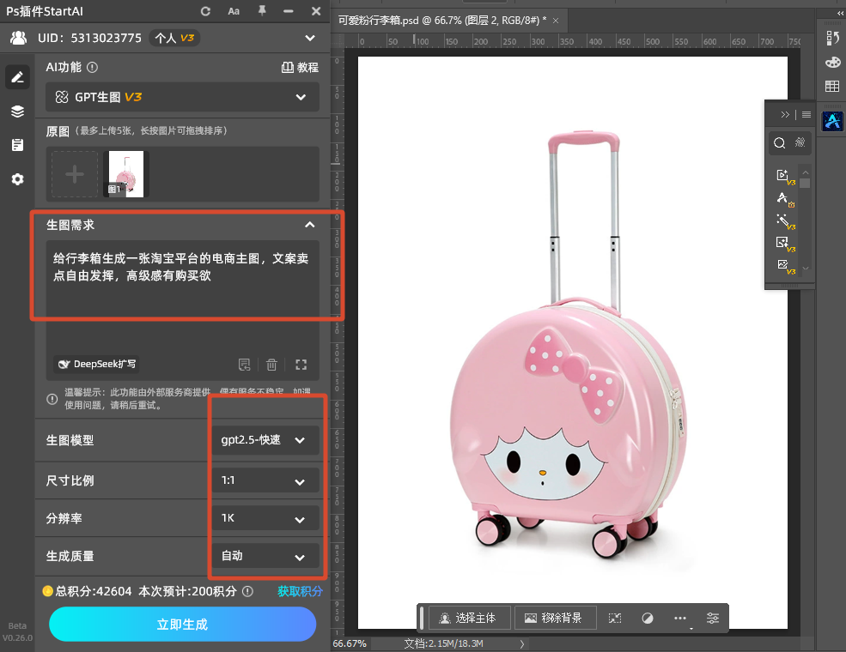The width and height of the screenshot is (846, 652).
Task: Open the three-dots more options in taskbar
Action: point(680,618)
